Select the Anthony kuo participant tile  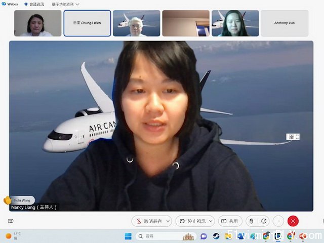285,23
